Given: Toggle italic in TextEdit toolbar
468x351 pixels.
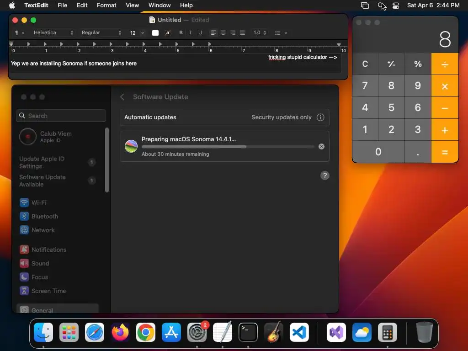Looking at the screenshot, I should [191, 33].
